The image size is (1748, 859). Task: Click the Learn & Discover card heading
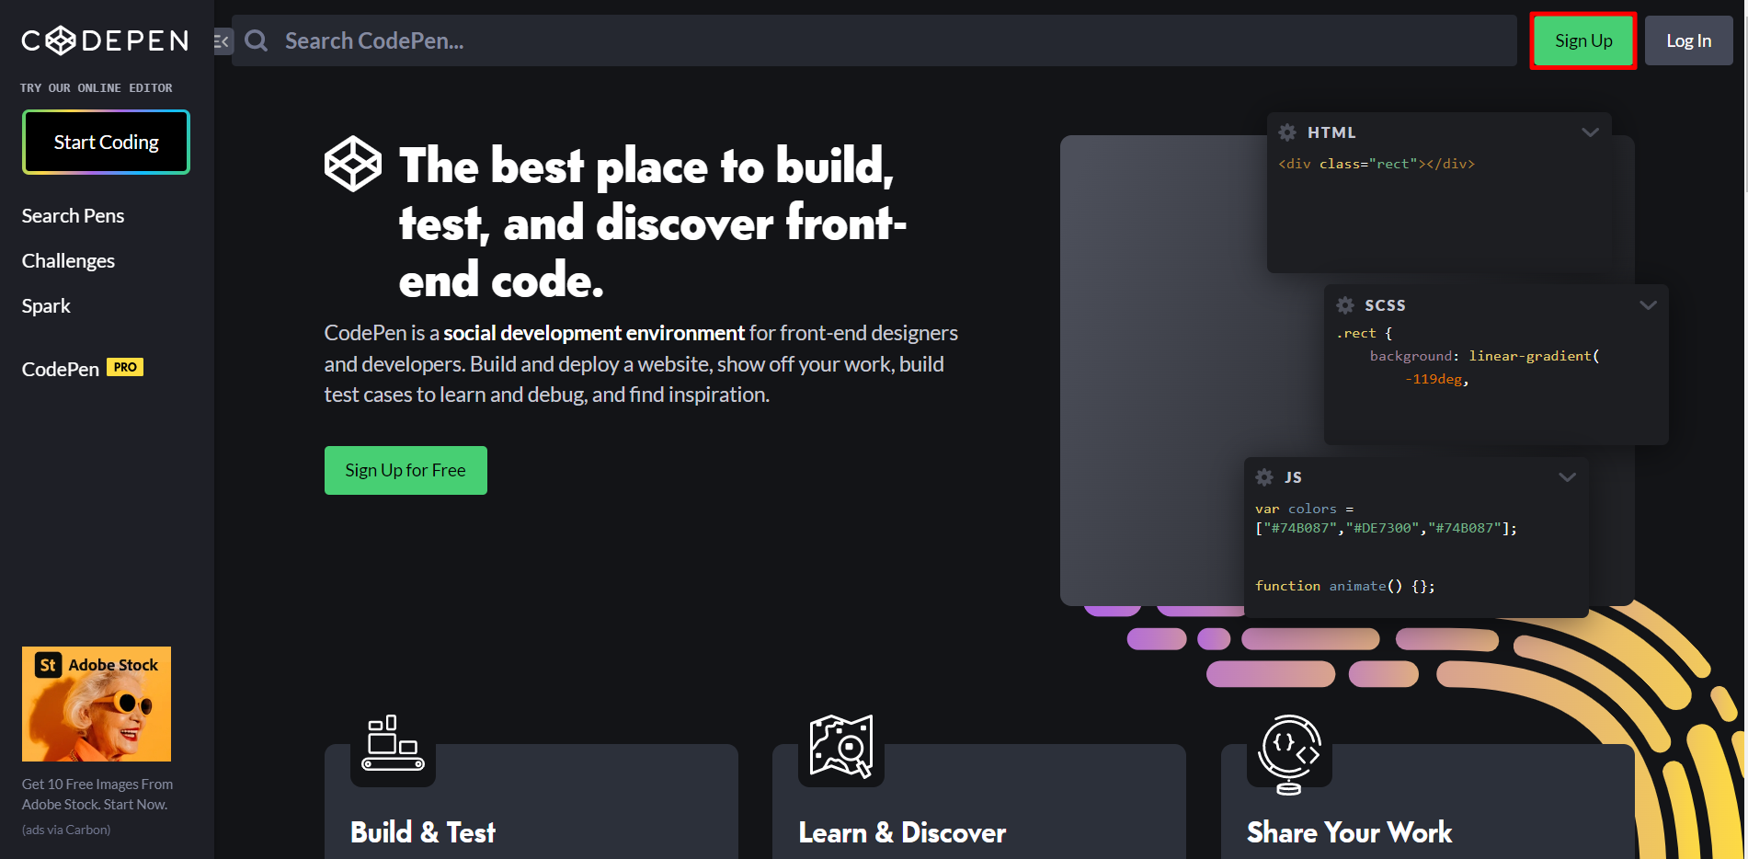click(x=902, y=832)
